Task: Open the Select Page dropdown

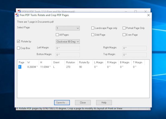Action: (68, 28)
